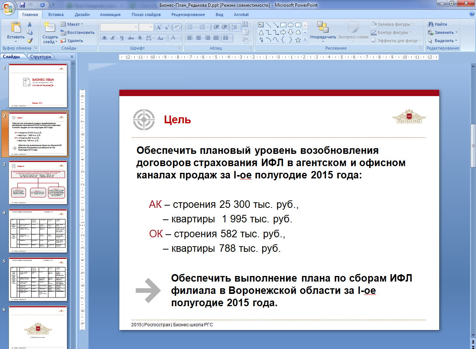Switch to the Структура outline tab

[41, 57]
